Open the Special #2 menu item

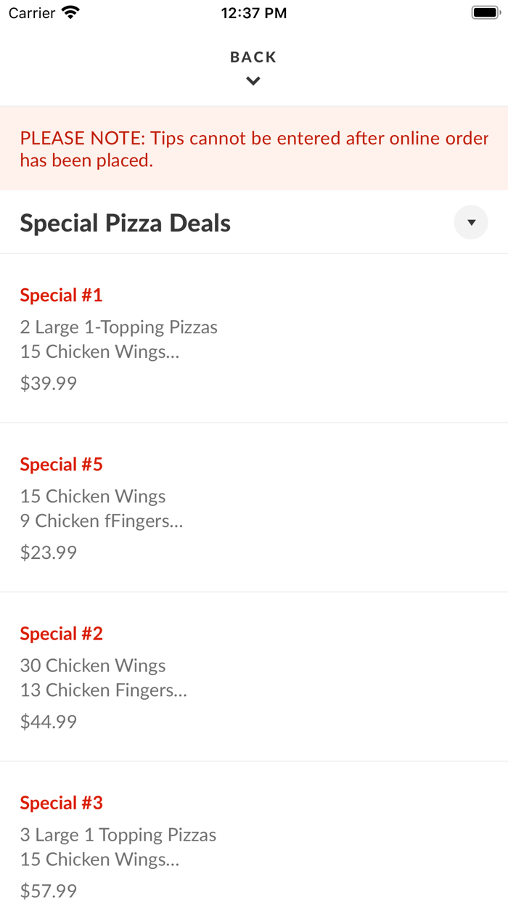[62, 633]
